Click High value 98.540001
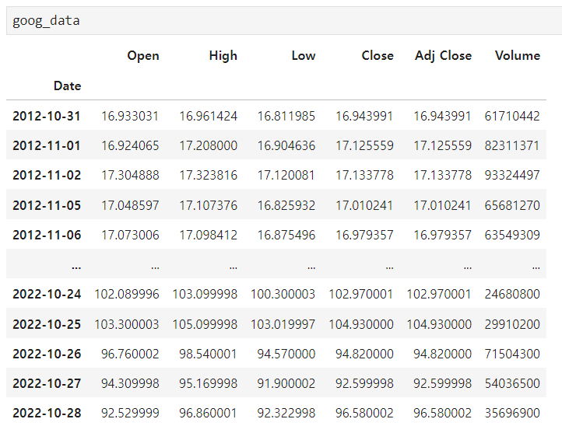 tap(209, 354)
